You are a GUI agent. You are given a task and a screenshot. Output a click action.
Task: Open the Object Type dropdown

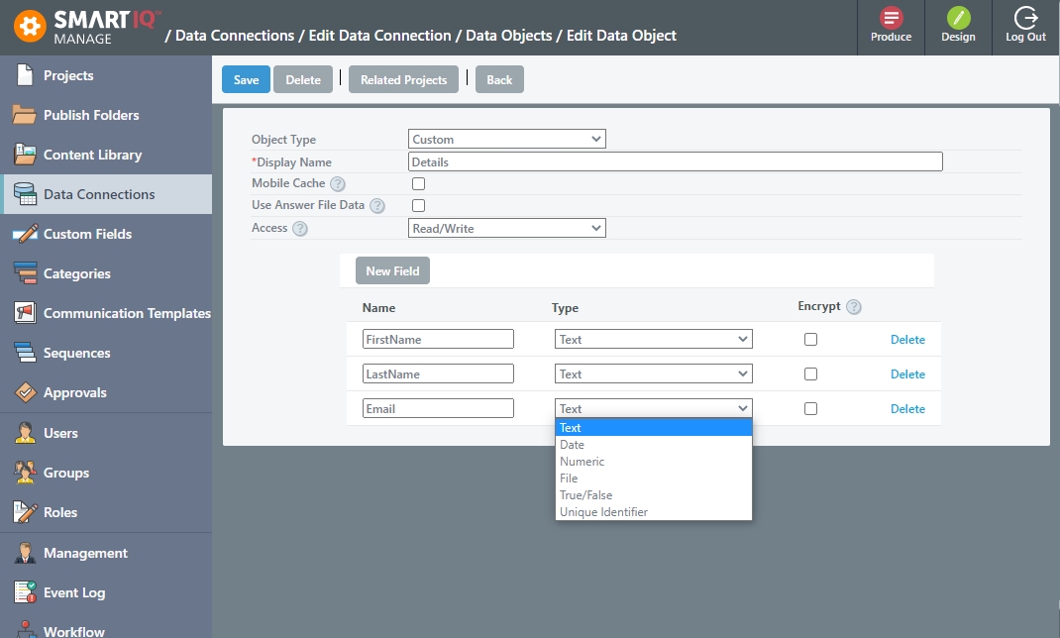506,140
